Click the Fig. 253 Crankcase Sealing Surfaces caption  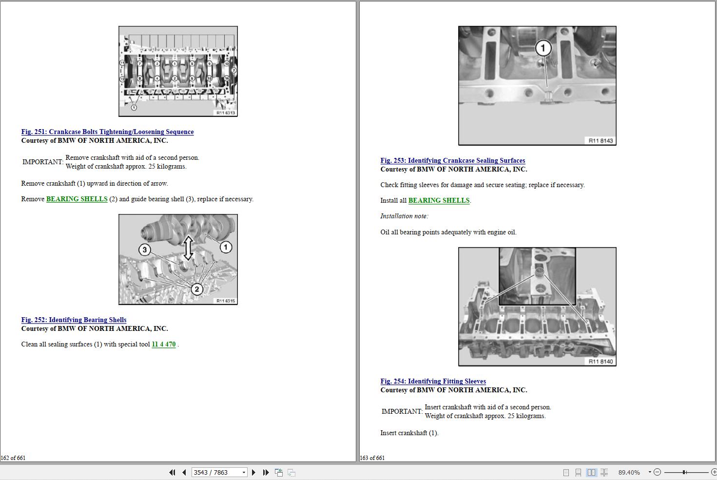tap(452, 160)
